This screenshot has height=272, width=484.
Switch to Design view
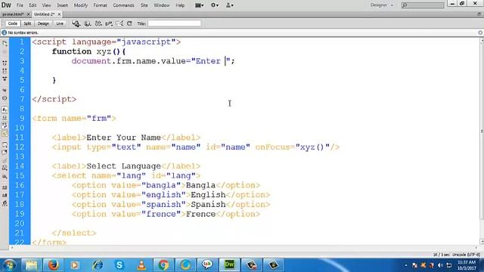point(43,23)
